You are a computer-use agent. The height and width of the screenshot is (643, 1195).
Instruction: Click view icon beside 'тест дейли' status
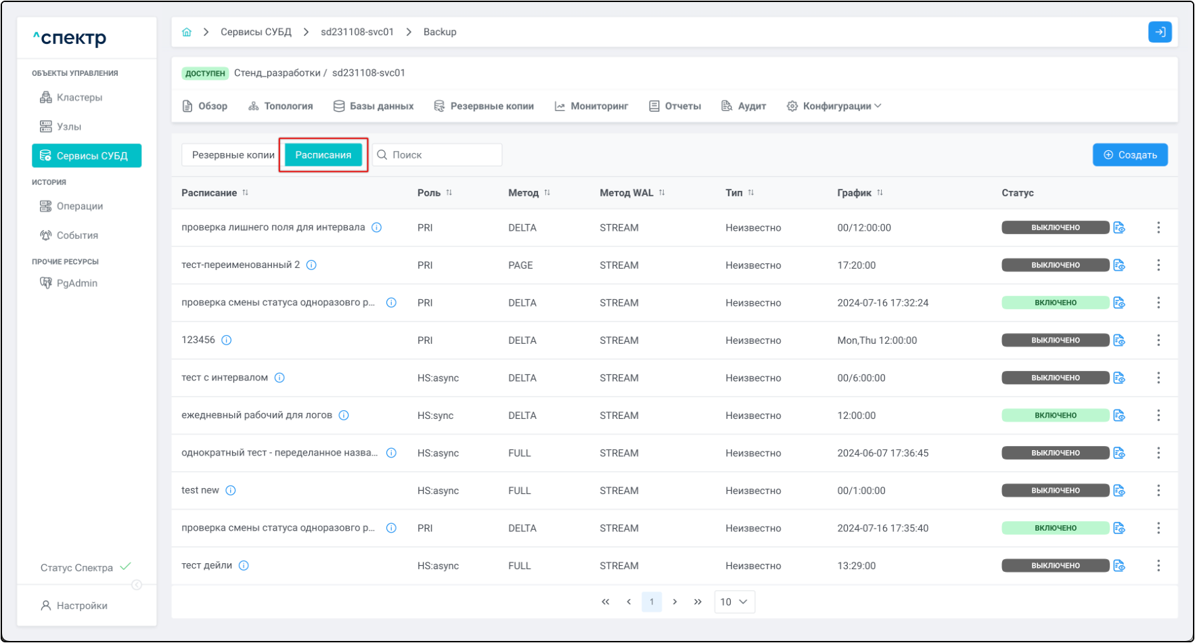pyautogui.click(x=1119, y=566)
